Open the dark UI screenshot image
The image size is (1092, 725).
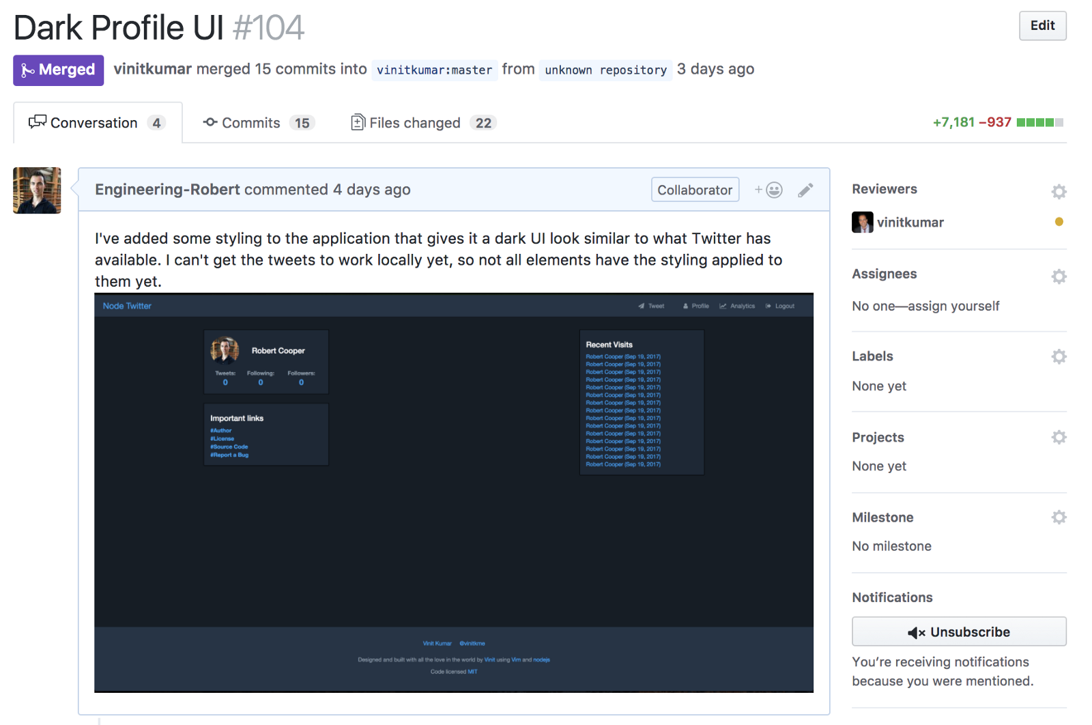(x=454, y=493)
